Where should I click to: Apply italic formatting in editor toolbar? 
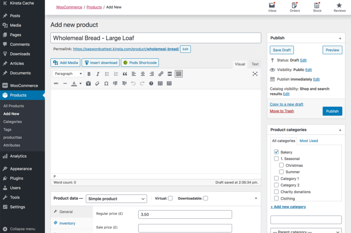(x=98, y=74)
